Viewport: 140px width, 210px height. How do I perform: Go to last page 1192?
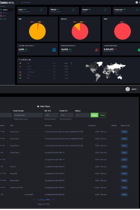tap(48, 199)
